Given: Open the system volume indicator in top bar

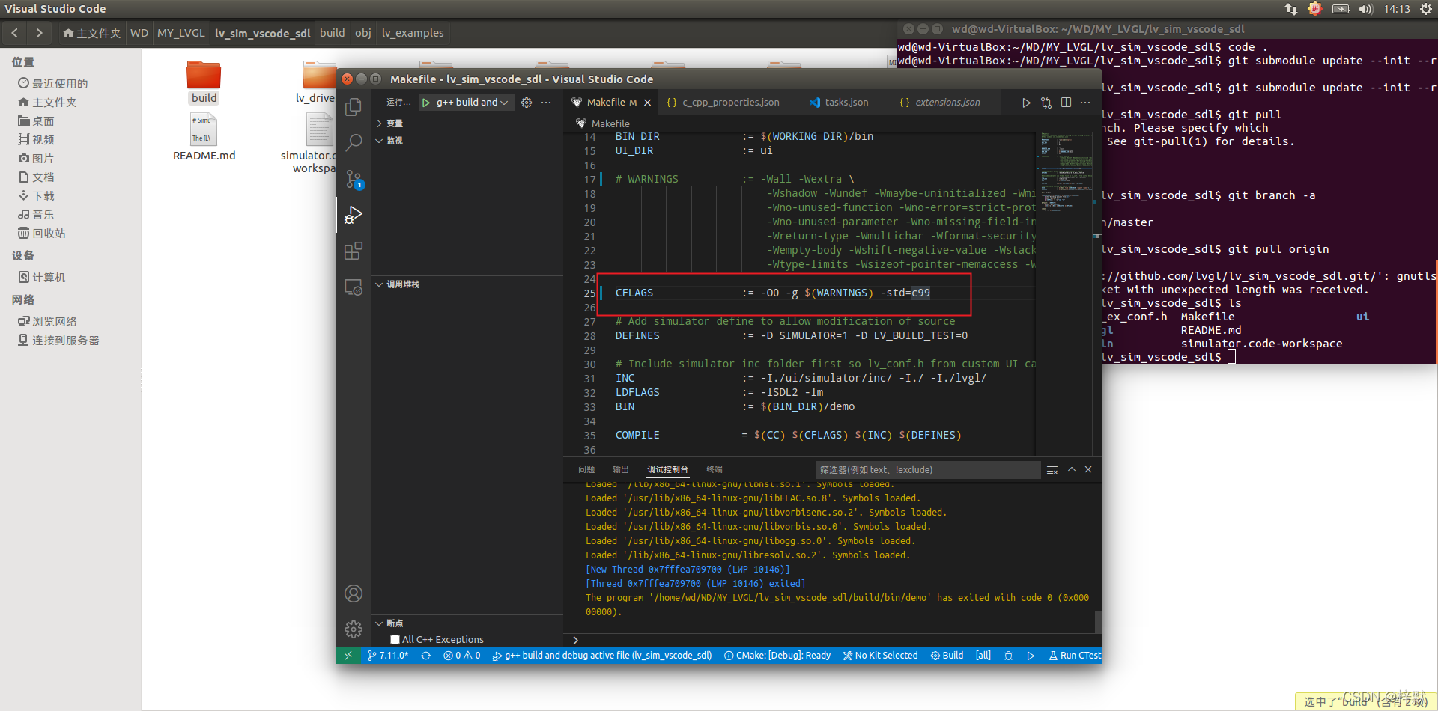Looking at the screenshot, I should pyautogui.click(x=1366, y=9).
